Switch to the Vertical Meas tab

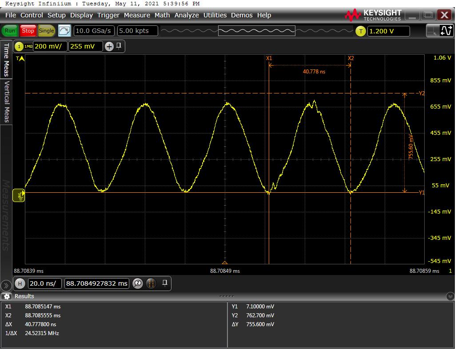pyautogui.click(x=7, y=101)
